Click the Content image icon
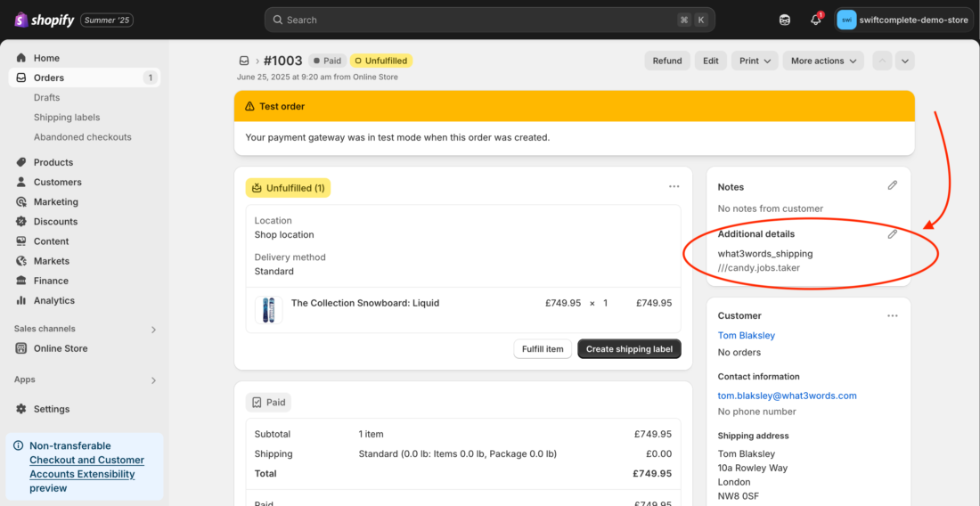This screenshot has height=506, width=980. tap(21, 241)
